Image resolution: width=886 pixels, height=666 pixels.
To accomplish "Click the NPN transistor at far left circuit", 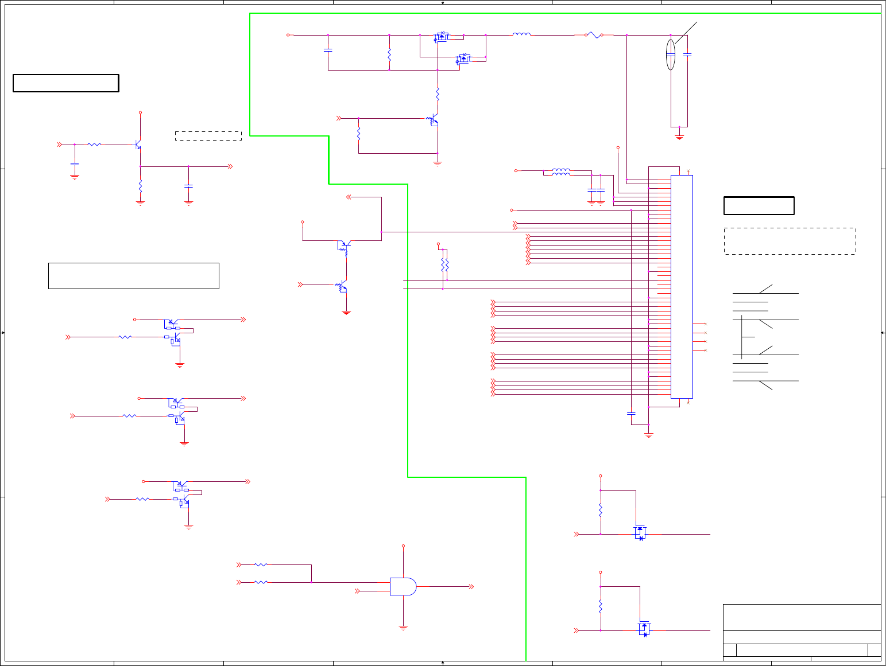I will (x=138, y=145).
